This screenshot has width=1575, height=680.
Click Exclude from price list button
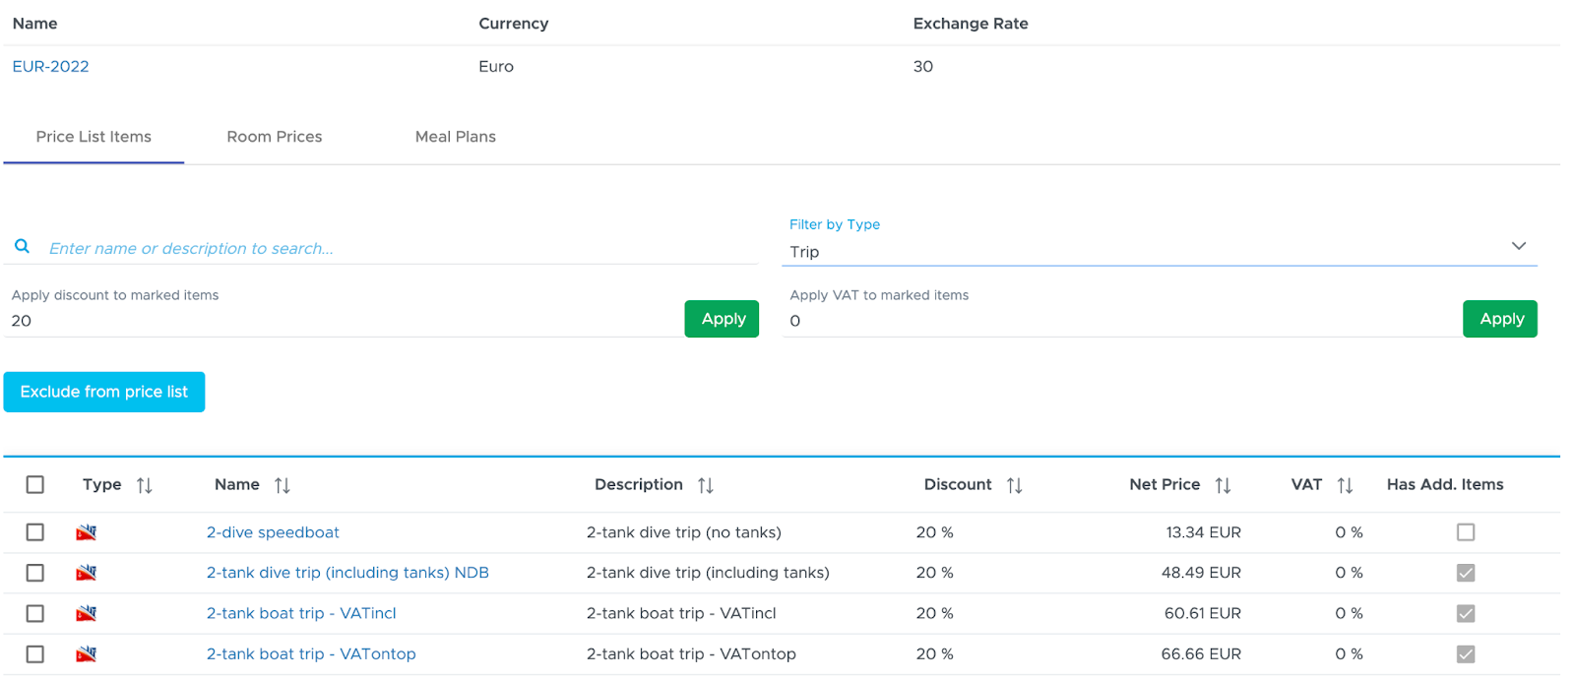(x=104, y=392)
